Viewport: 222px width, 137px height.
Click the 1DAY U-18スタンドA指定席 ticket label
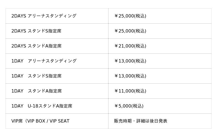click(42, 106)
